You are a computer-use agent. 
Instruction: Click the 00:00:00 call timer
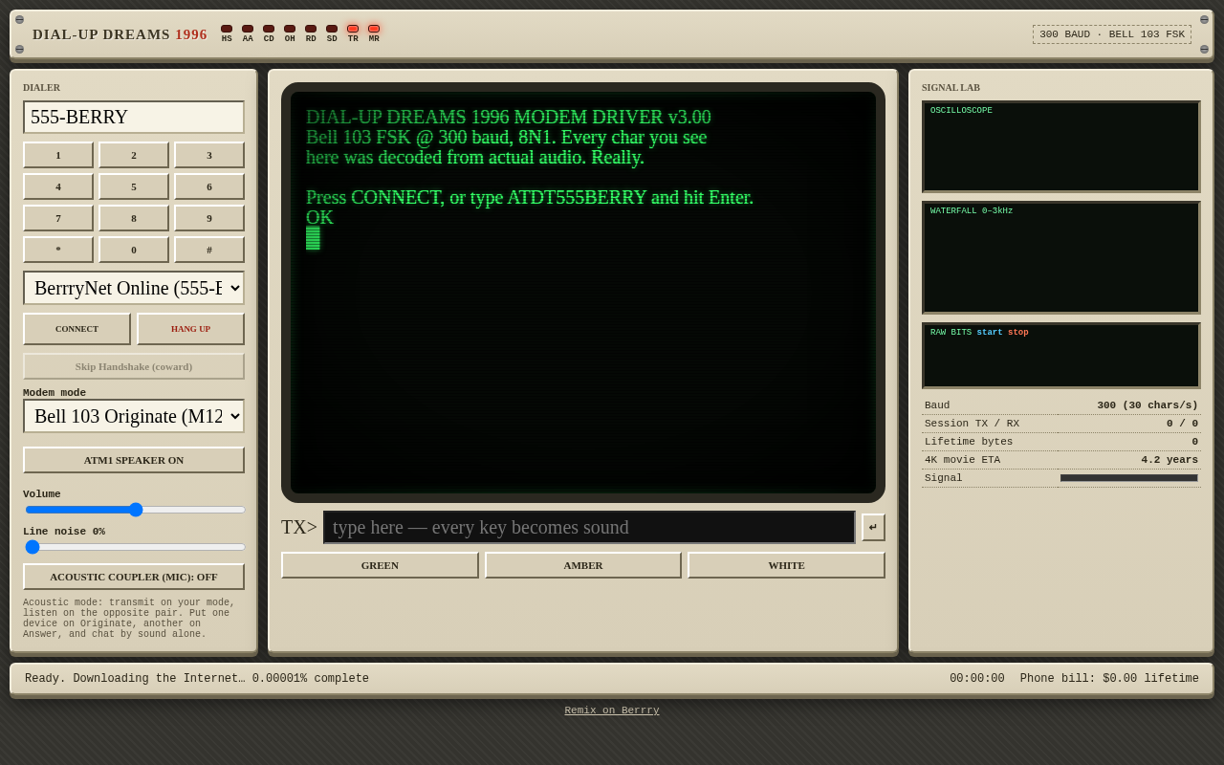[977, 679]
